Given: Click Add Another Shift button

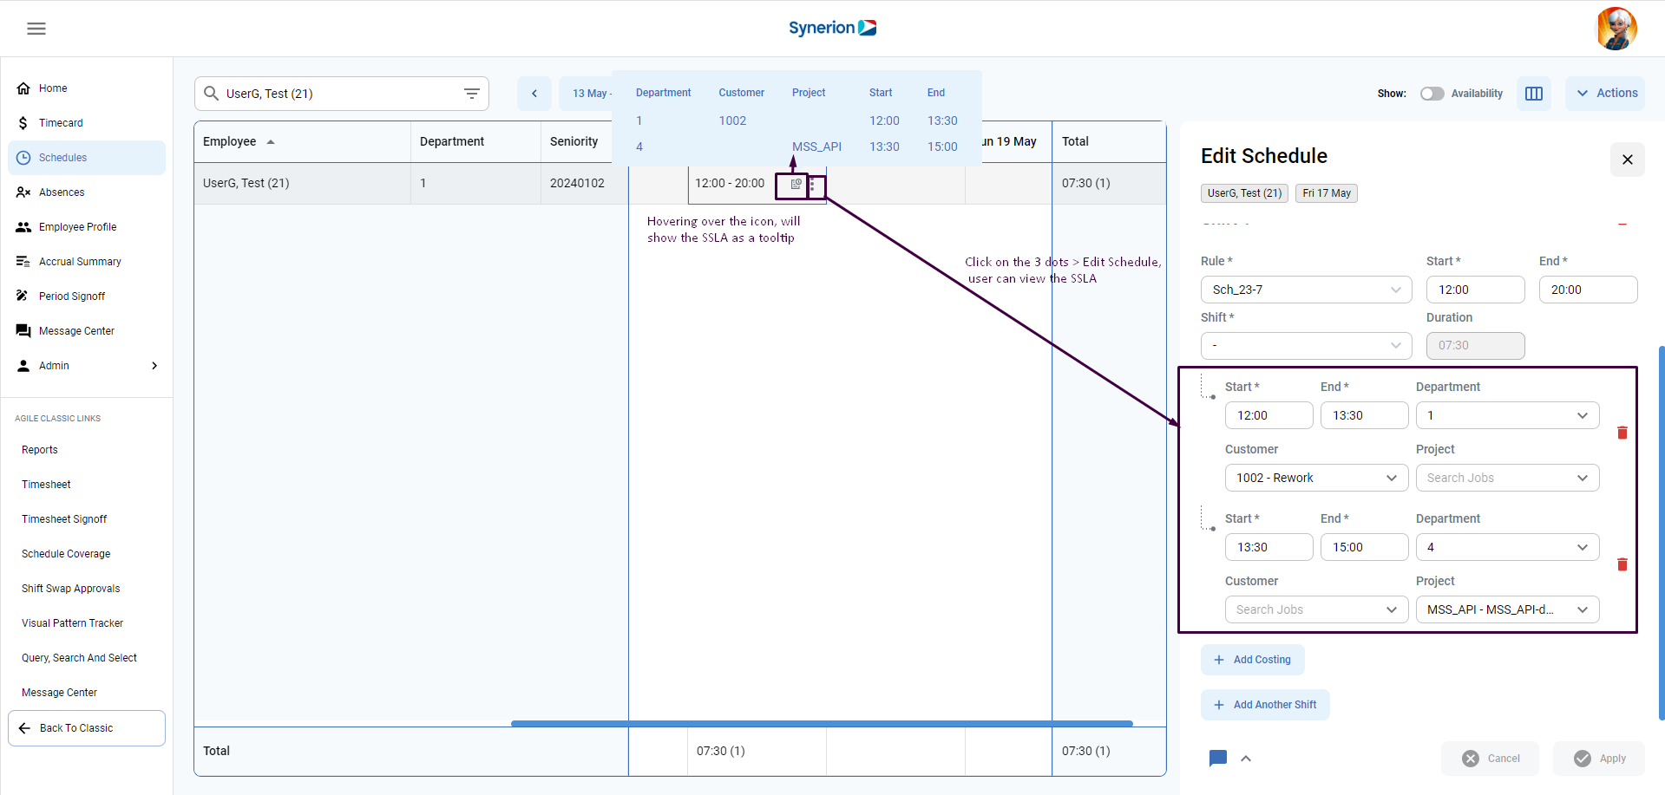Looking at the screenshot, I should (x=1265, y=705).
